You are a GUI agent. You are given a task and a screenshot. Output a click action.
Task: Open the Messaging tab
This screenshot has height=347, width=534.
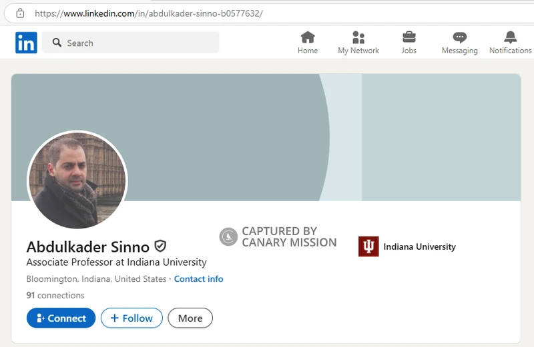(x=459, y=43)
